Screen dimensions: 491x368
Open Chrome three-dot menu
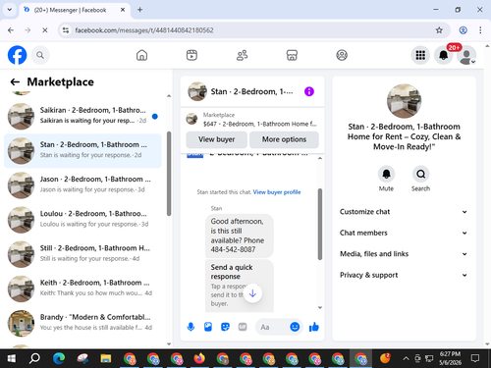pos(480,30)
